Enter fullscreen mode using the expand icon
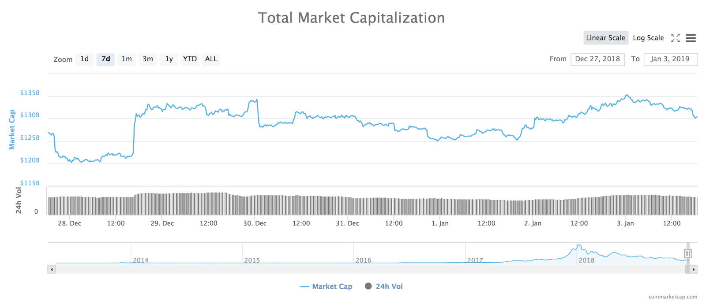Image resolution: width=706 pixels, height=305 pixels. click(676, 38)
